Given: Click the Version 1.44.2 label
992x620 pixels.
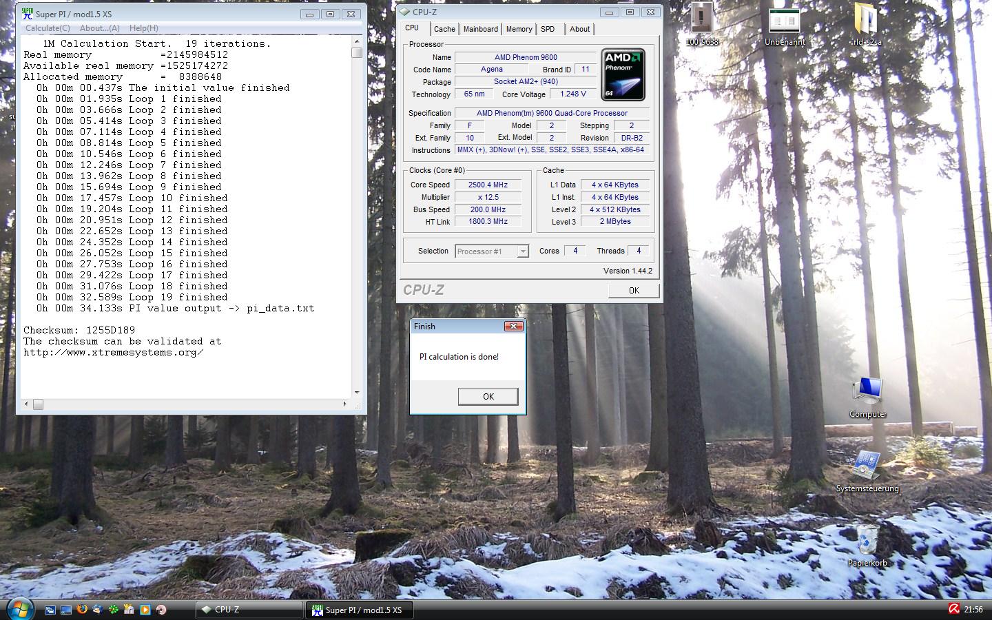Looking at the screenshot, I should [x=628, y=271].
